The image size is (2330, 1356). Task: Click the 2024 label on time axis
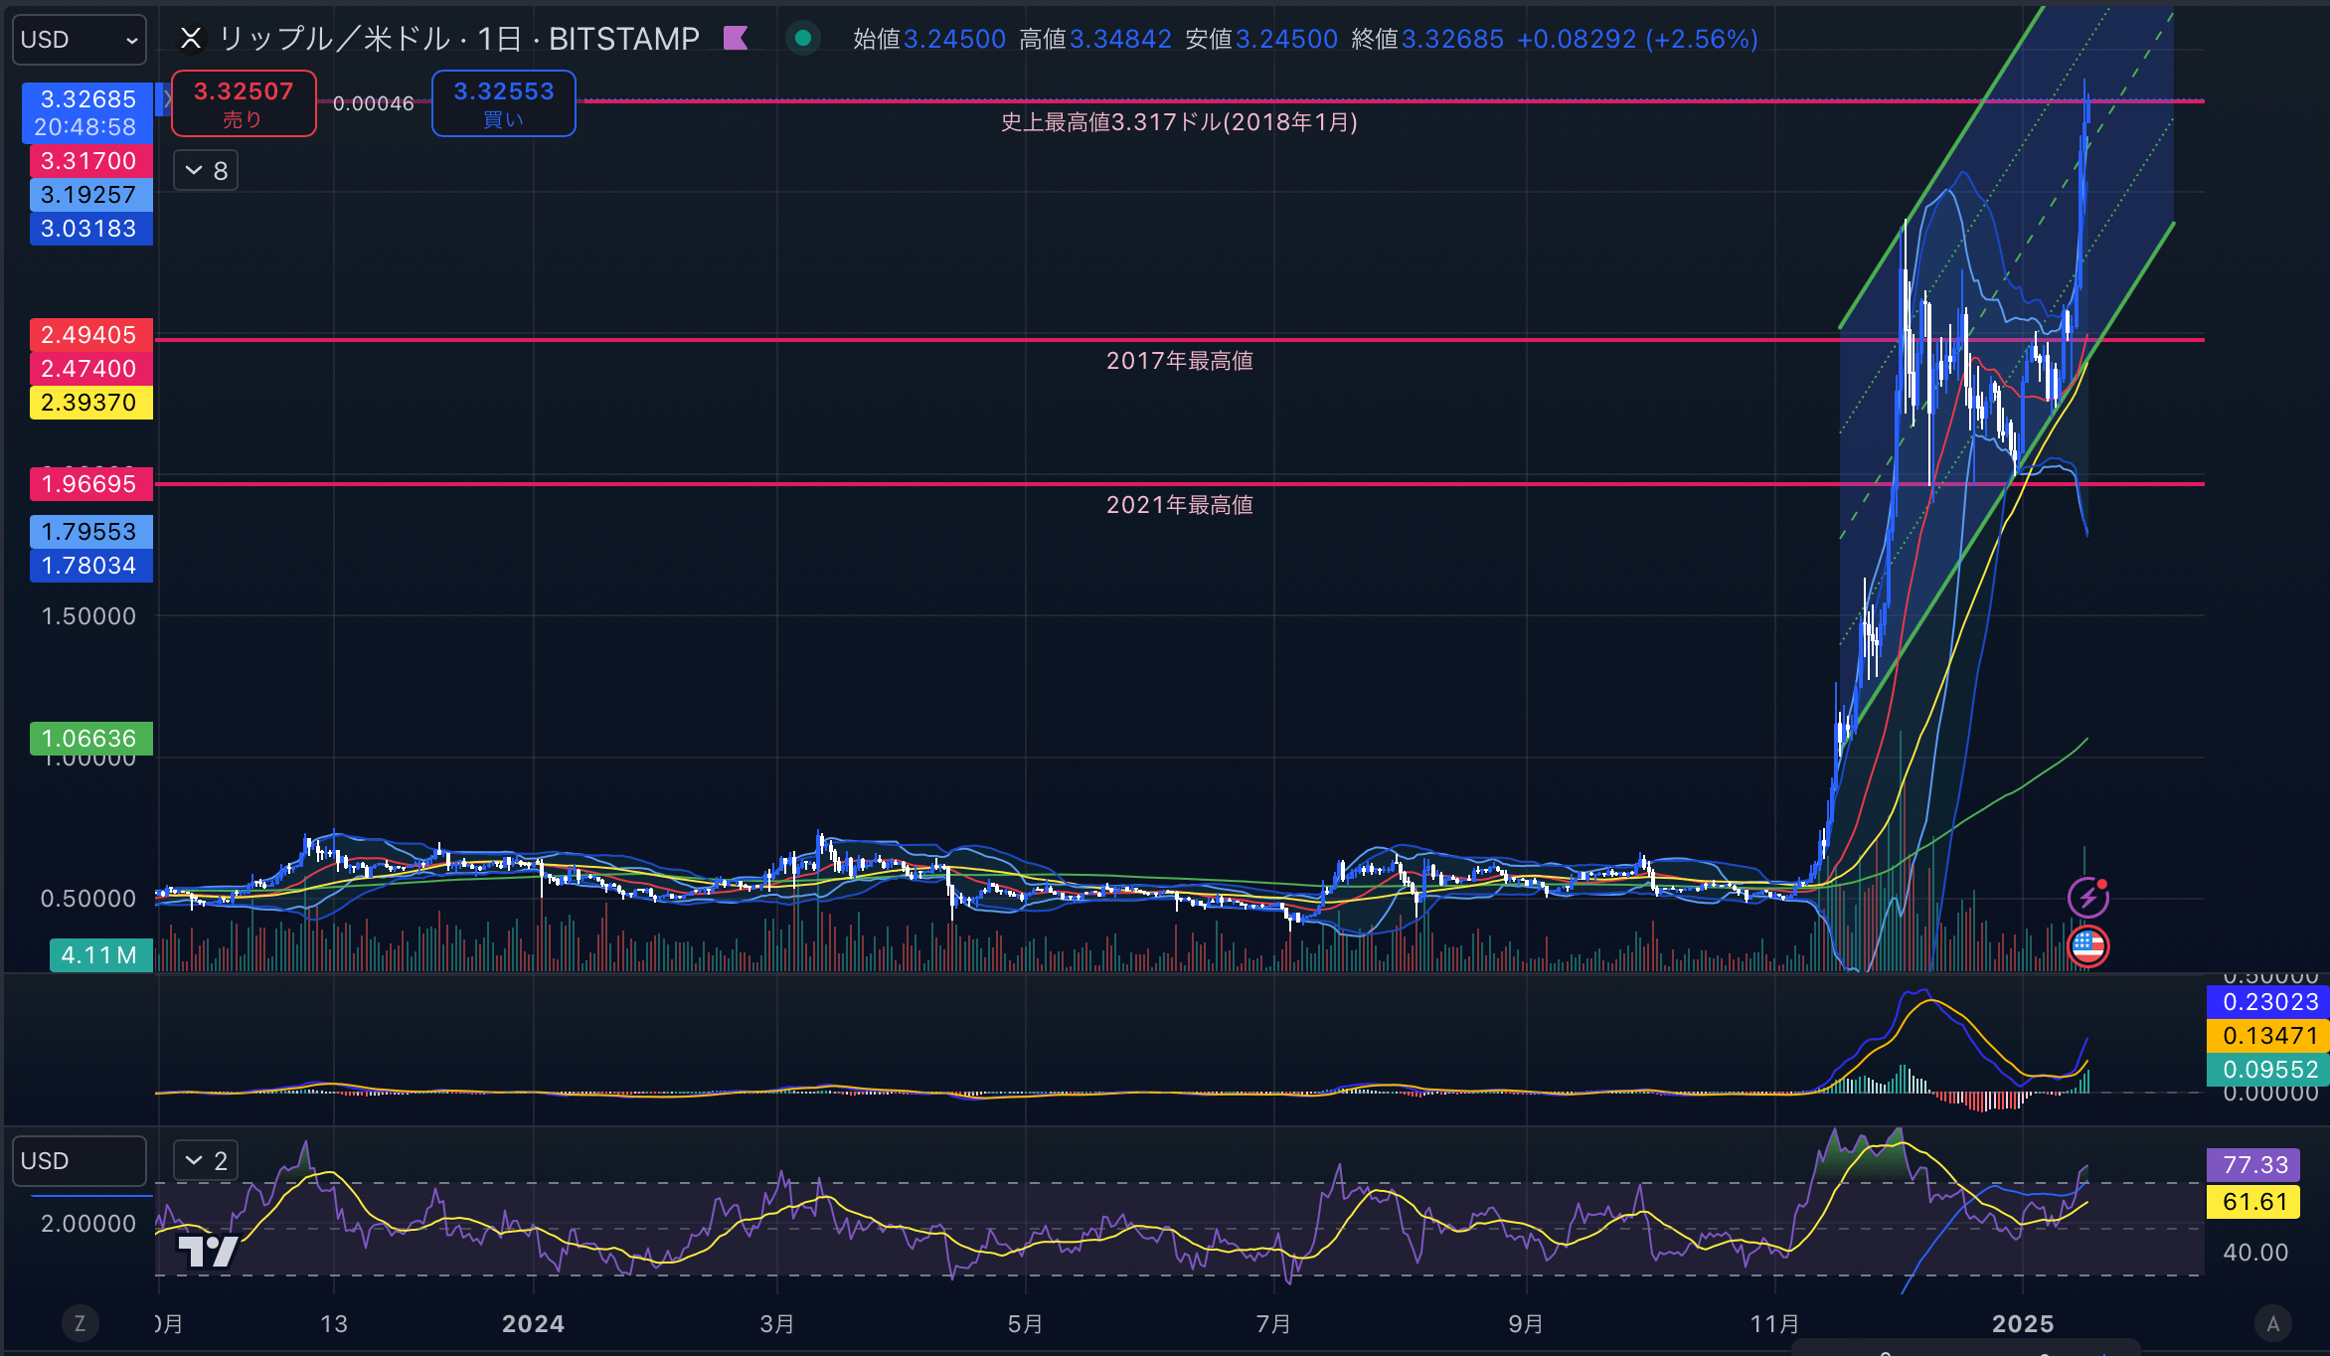(533, 1324)
